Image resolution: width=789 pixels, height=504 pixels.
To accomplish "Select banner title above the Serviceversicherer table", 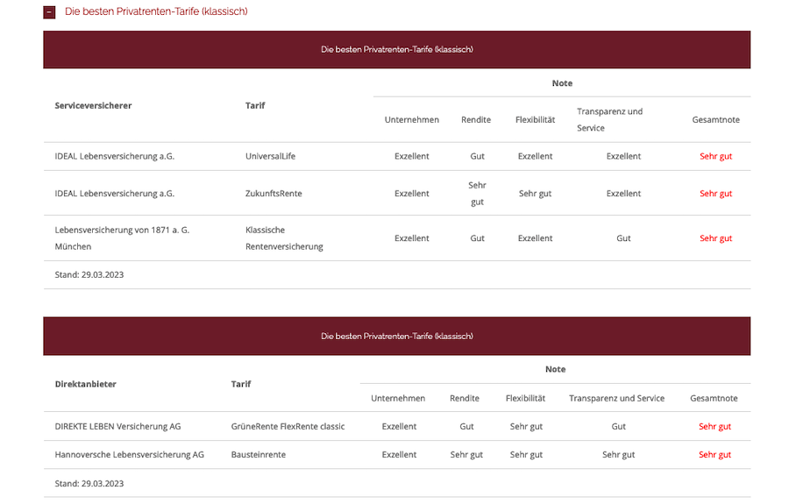I will pos(397,49).
